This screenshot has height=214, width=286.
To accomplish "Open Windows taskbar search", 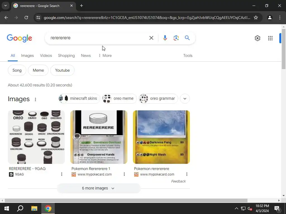I will pos(20,208).
